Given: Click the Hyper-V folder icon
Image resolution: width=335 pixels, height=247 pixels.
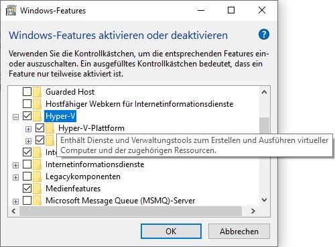Looking at the screenshot, I should point(37,116).
